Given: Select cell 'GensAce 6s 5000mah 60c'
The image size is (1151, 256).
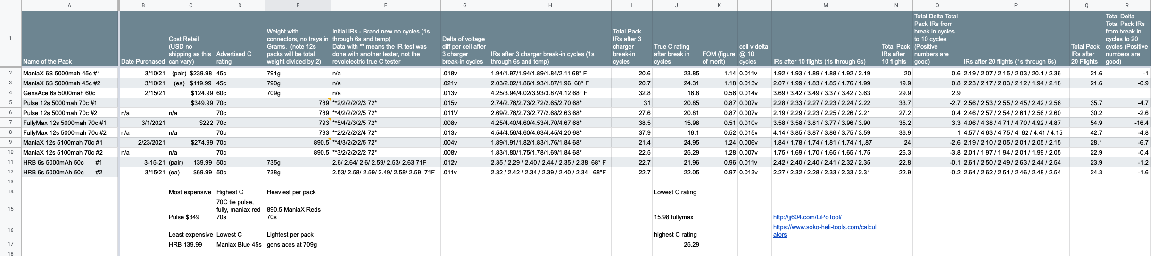Looking at the screenshot, I should pos(70,93).
